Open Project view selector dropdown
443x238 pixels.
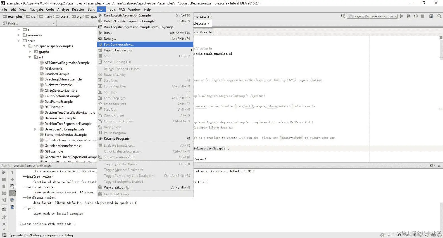29,23
